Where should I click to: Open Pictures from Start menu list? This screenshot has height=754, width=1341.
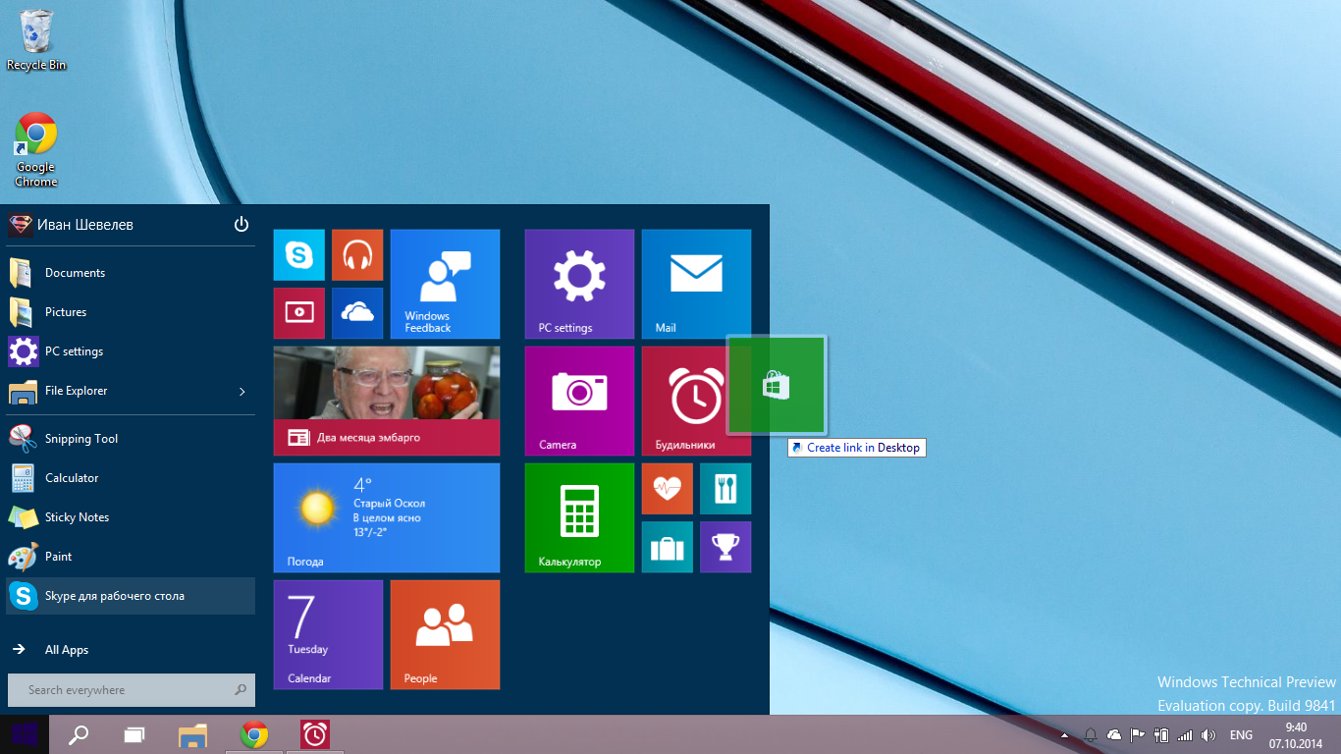click(131, 312)
